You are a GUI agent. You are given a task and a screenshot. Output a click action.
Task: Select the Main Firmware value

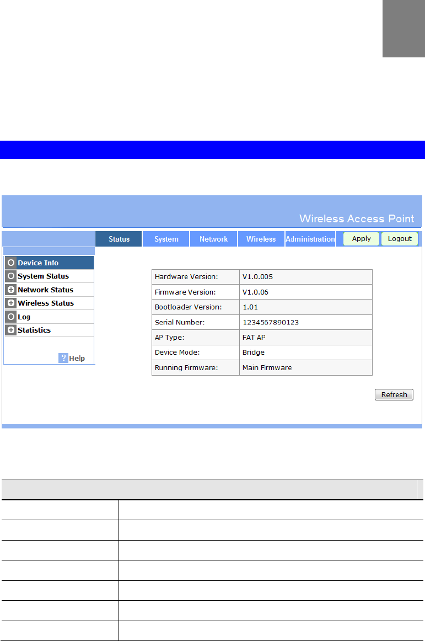click(267, 368)
